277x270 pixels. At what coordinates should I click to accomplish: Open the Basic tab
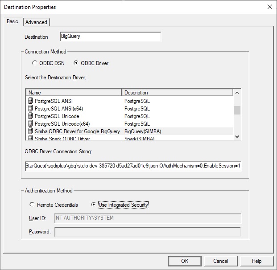tap(12, 22)
